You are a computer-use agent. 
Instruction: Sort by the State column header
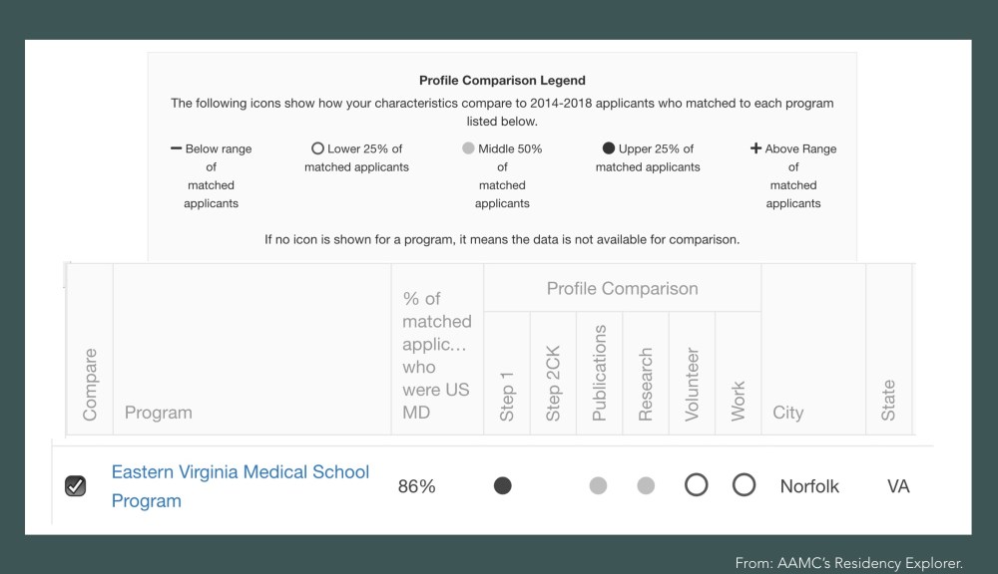(889, 400)
